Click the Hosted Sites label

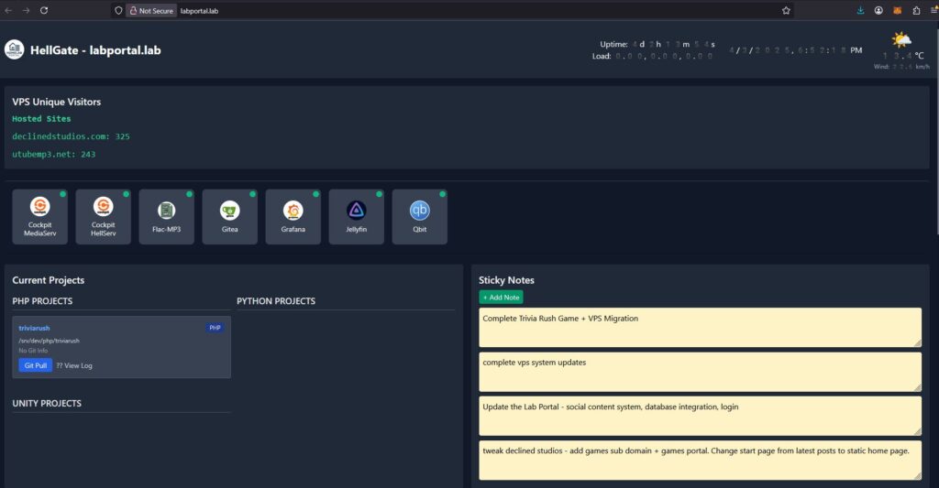[x=41, y=119]
